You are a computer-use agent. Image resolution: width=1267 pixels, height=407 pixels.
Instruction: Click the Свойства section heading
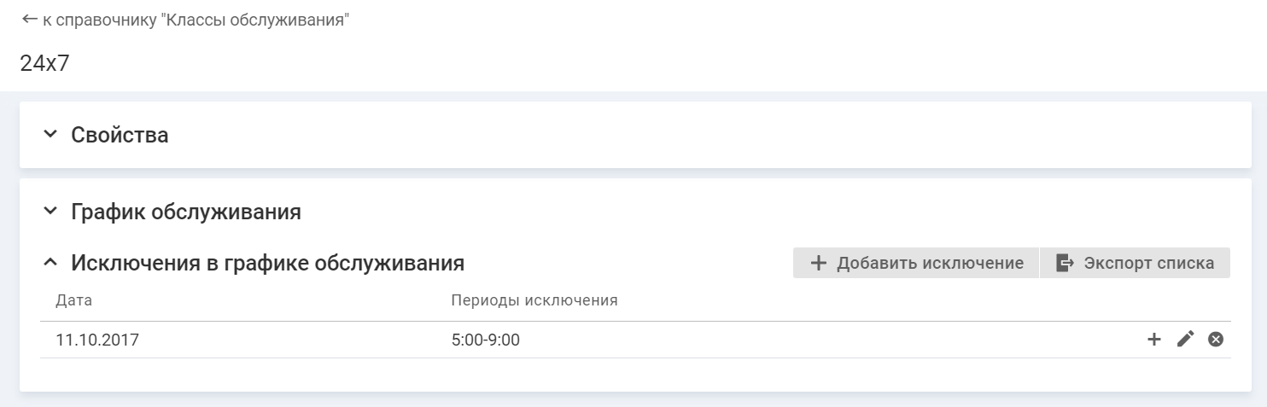tap(120, 135)
